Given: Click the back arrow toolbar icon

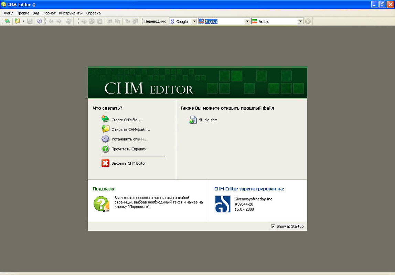Looking at the screenshot, I should click(x=51, y=21).
